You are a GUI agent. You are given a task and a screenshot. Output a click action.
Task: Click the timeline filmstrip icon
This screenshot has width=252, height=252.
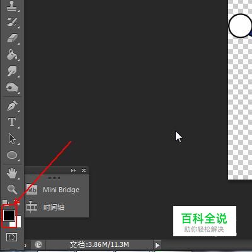point(31,207)
